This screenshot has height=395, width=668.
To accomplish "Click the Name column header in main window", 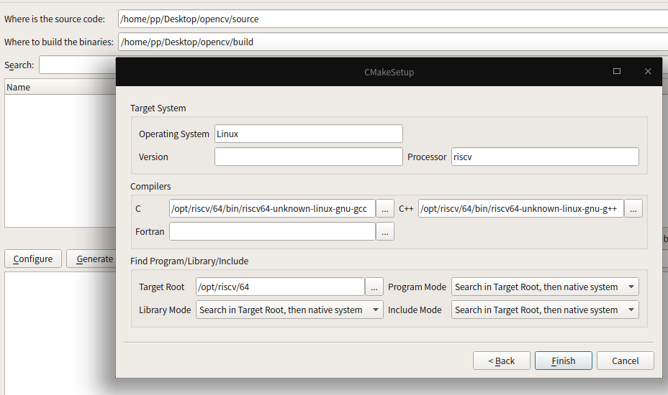I will point(60,87).
